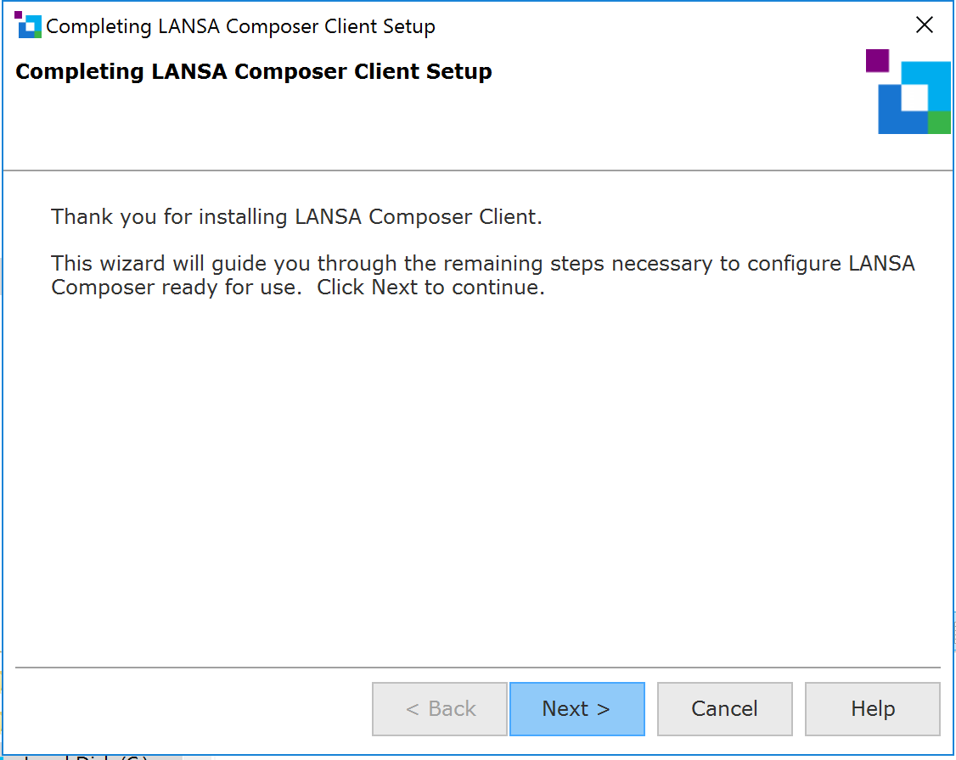The height and width of the screenshot is (760, 956).
Task: Click the purple square of the LANSA logo
Action: pos(877,61)
